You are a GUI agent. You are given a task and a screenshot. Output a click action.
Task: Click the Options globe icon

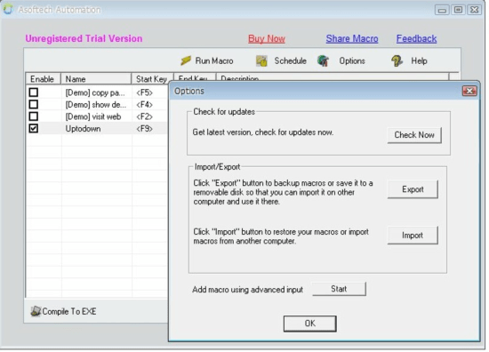(323, 60)
